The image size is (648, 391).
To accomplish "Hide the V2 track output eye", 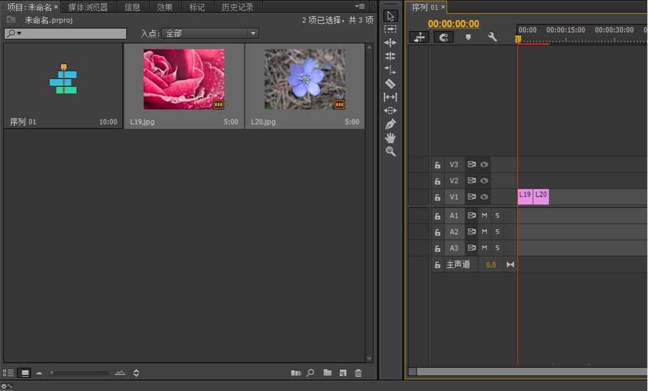I will tap(484, 181).
